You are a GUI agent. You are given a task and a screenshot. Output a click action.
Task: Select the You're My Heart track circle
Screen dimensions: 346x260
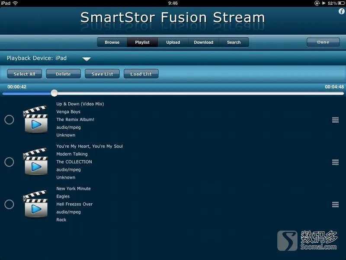pos(9,162)
